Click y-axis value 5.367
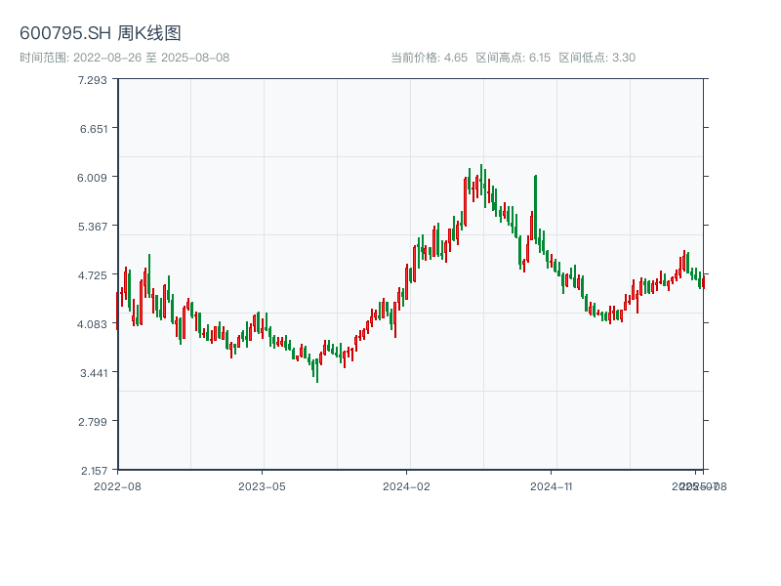This screenshot has width=781, height=586. click(93, 227)
